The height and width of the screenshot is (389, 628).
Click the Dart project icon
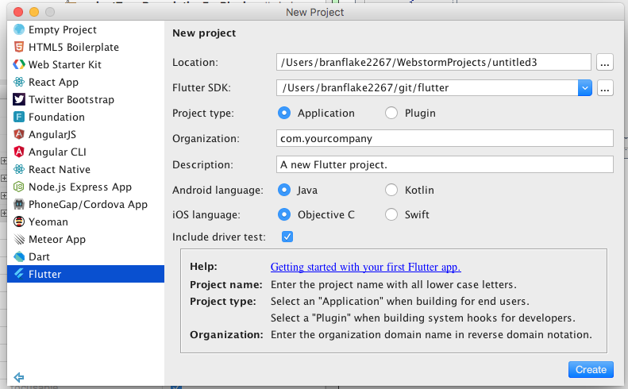pos(19,256)
